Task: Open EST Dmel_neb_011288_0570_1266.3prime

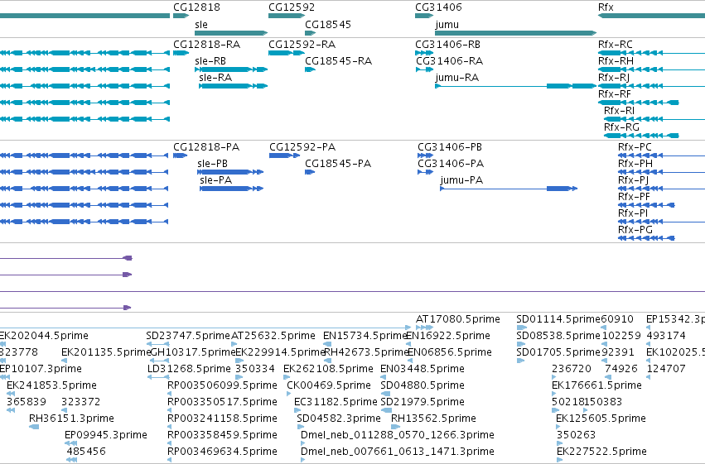Action: point(398,435)
